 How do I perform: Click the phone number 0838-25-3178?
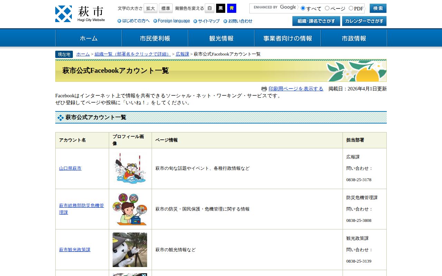coord(359,180)
